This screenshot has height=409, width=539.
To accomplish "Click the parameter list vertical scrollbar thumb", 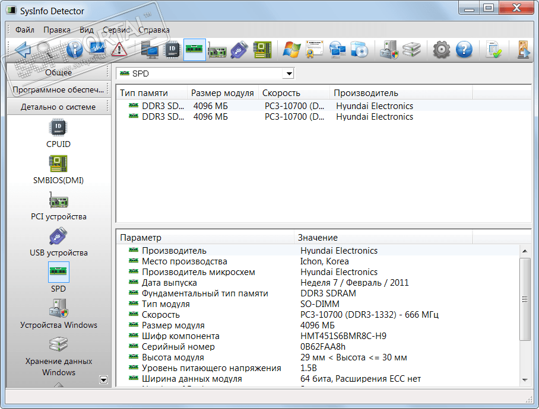I will point(525,299).
